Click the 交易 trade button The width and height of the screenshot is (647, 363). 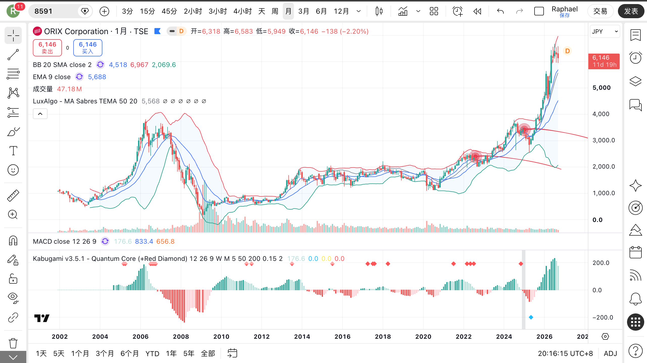pos(600,11)
